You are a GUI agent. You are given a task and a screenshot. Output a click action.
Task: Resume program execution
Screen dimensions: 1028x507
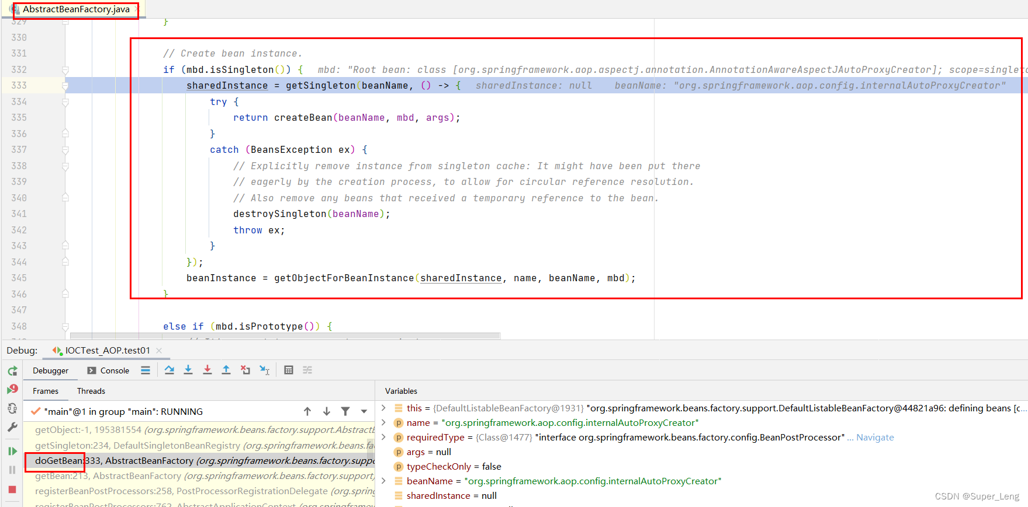pyautogui.click(x=12, y=451)
